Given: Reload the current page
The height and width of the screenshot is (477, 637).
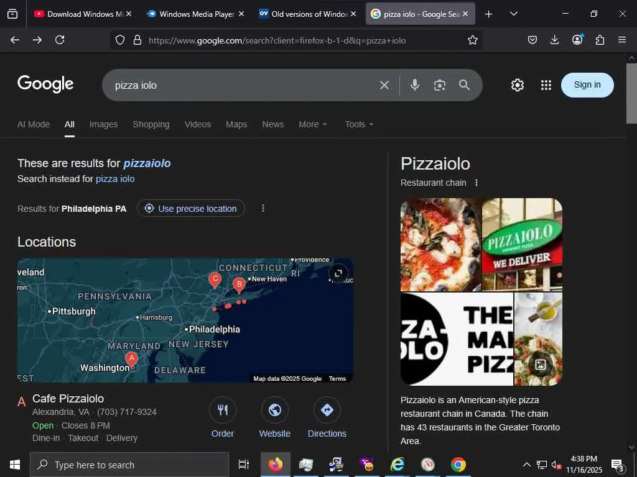Looking at the screenshot, I should pos(60,40).
